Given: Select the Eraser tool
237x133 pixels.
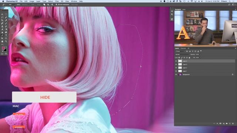Looking at the screenshot, I should pyautogui.click(x=2, y=30).
